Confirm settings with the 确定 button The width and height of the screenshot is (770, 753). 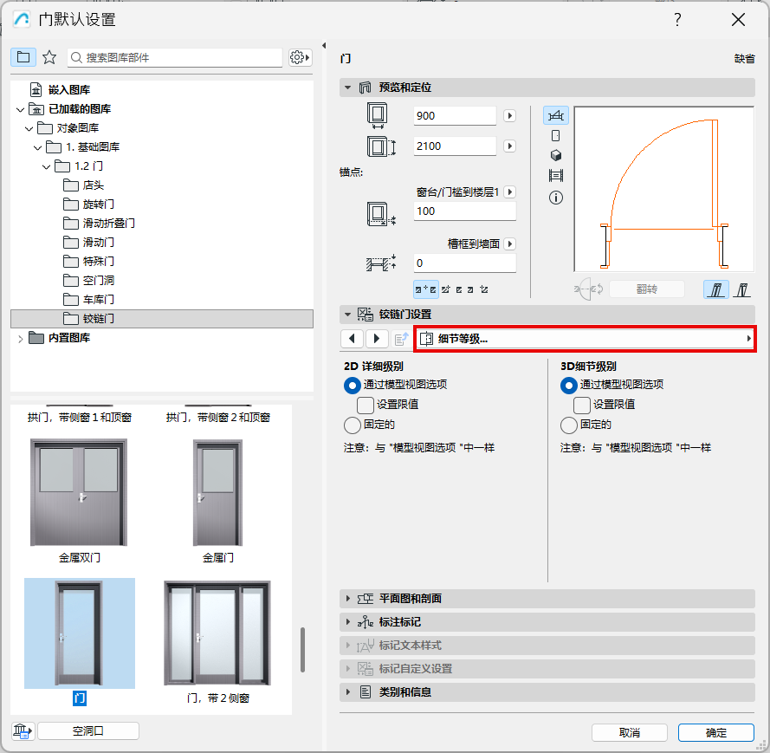pos(716,731)
